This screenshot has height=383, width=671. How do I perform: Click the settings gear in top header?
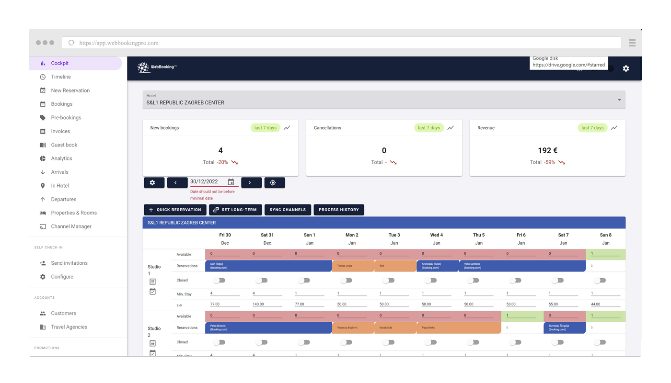pyautogui.click(x=625, y=68)
